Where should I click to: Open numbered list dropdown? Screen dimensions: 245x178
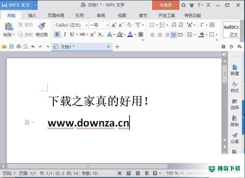pos(167,25)
